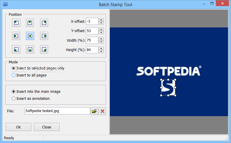Select the middle-left stamp position
The height and width of the screenshot is (143, 231).
16,36
